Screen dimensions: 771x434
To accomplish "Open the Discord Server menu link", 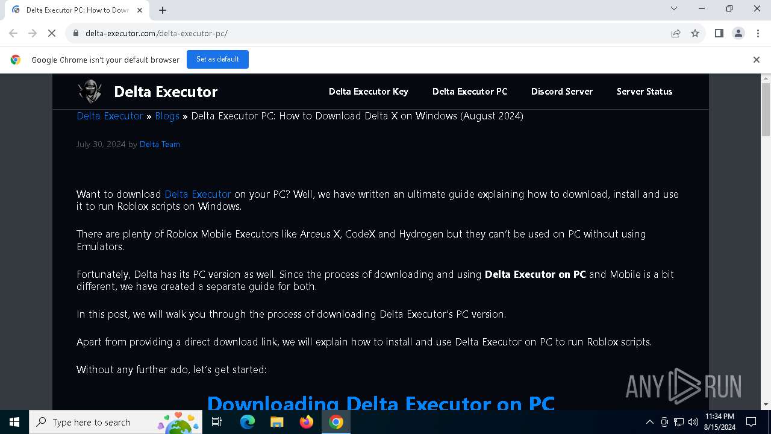I will (562, 92).
